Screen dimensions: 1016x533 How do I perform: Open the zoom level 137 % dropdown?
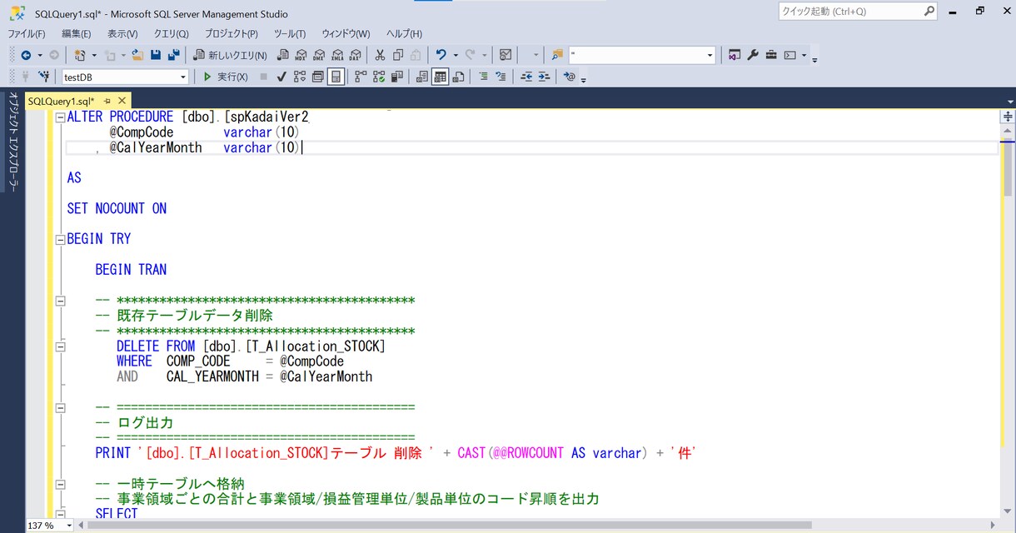coord(69,526)
